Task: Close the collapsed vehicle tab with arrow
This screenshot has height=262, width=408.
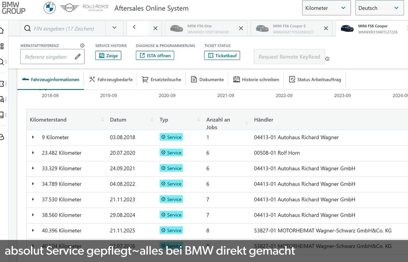Action: click(155, 28)
